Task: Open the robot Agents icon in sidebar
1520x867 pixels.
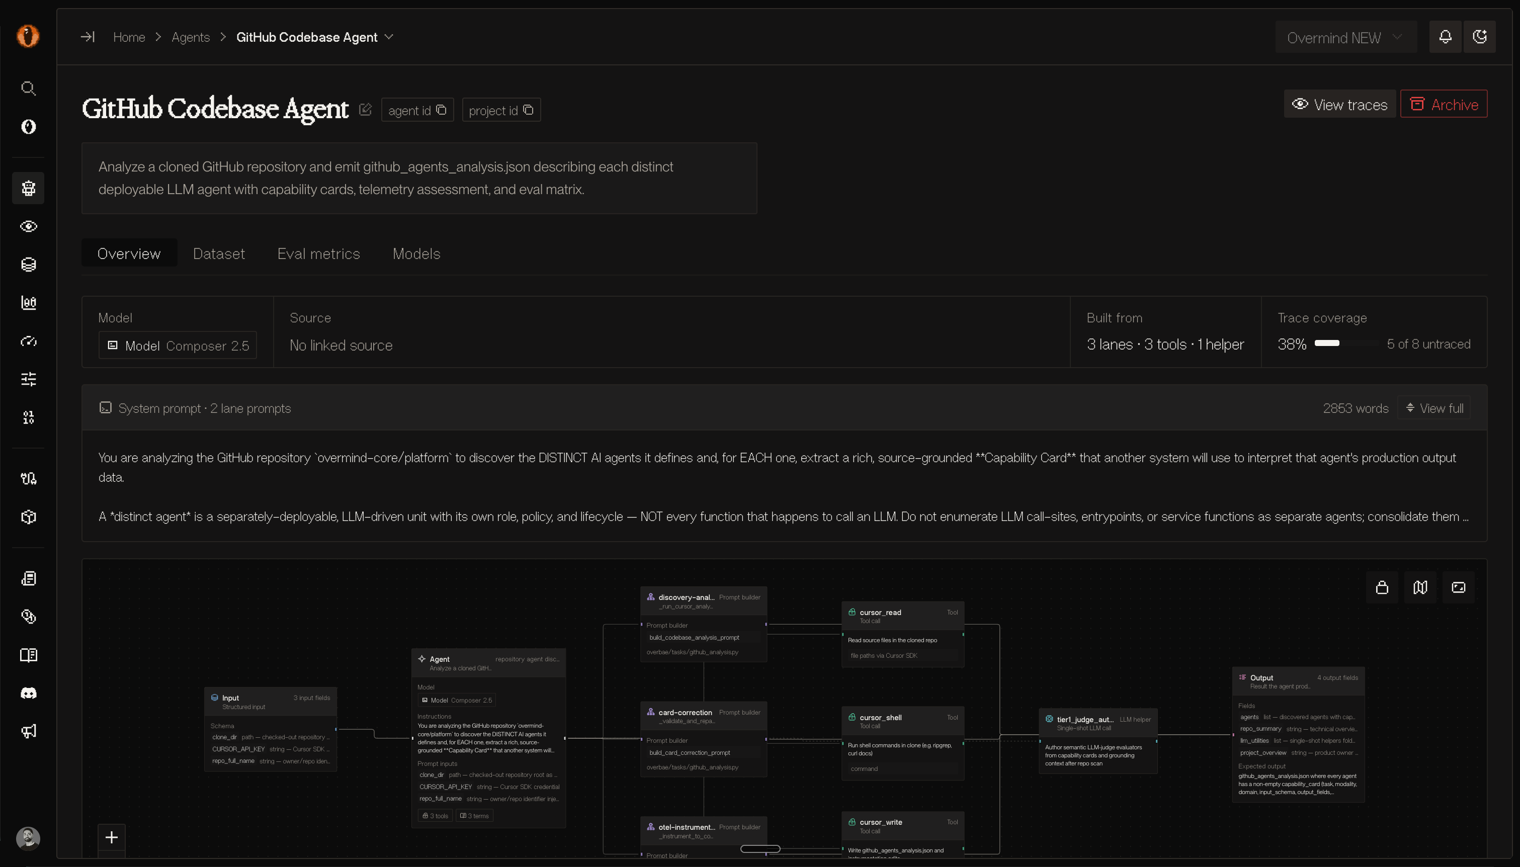Action: tap(28, 188)
